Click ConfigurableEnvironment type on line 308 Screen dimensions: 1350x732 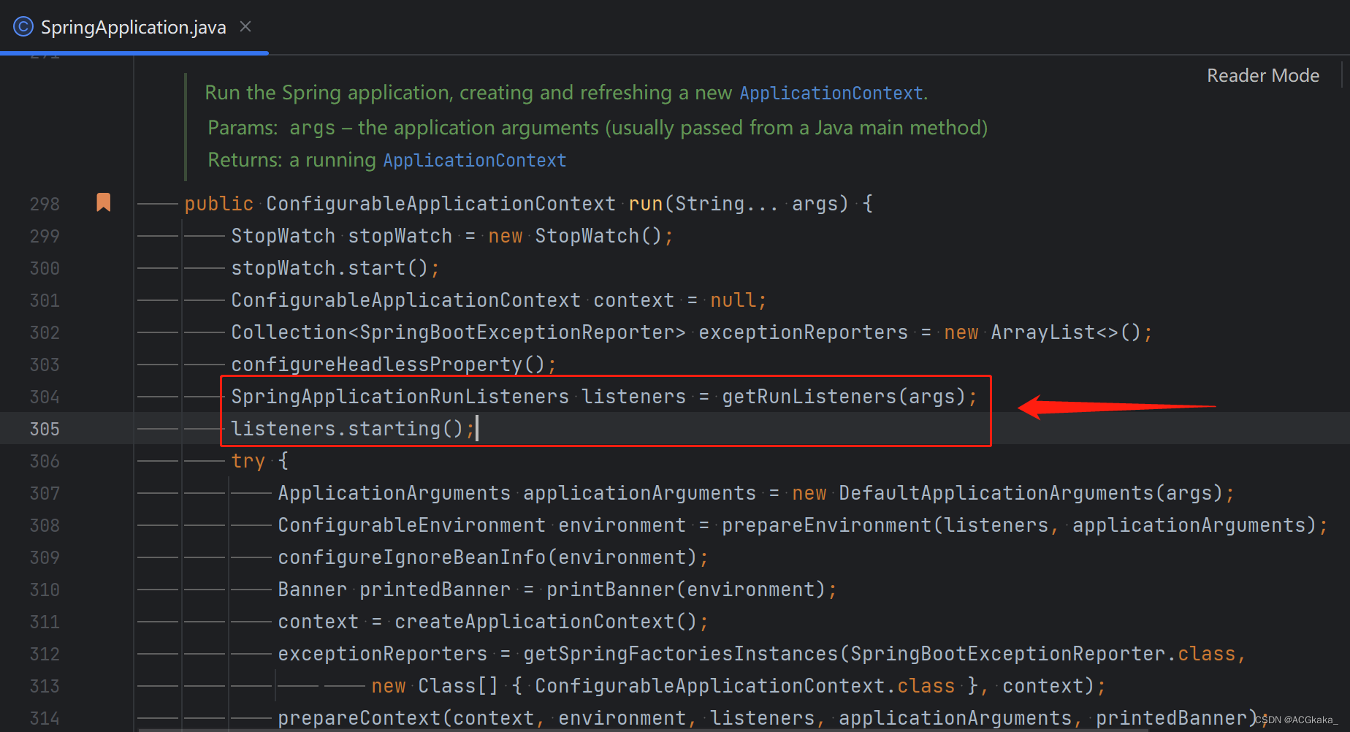pyautogui.click(x=412, y=525)
